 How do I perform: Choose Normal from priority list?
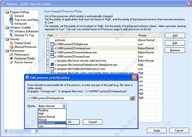tap(52, 120)
